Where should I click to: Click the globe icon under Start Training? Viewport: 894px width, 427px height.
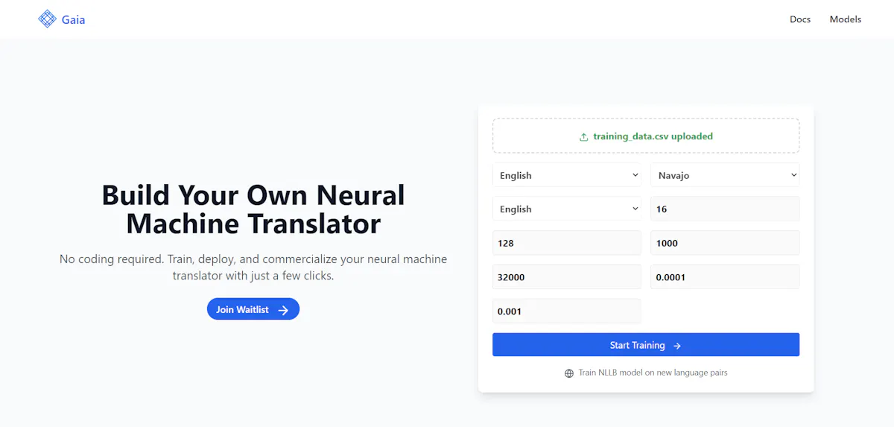[x=569, y=373]
